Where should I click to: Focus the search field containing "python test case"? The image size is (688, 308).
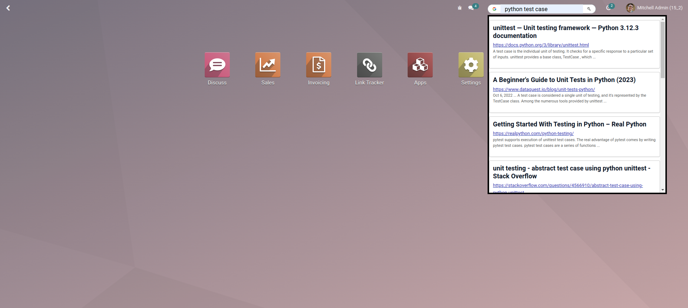542,9
